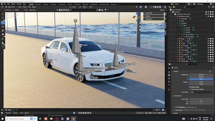Select the Annotate tool
Screen dimensions: 215x121
pos(3,39)
